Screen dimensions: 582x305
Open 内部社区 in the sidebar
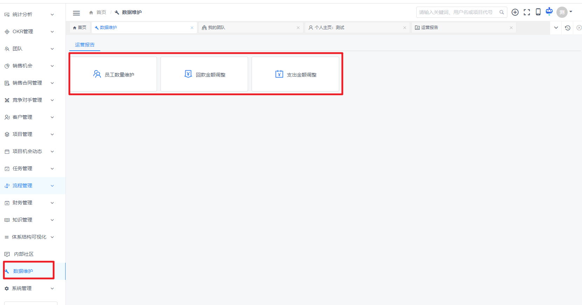click(33, 254)
